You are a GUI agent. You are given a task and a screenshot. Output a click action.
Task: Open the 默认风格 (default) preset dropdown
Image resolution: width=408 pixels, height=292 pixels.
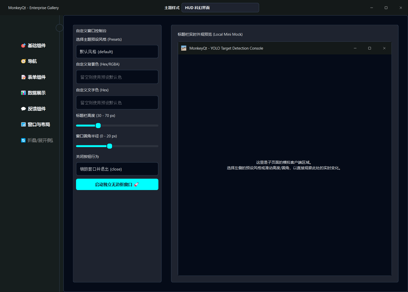point(117,52)
